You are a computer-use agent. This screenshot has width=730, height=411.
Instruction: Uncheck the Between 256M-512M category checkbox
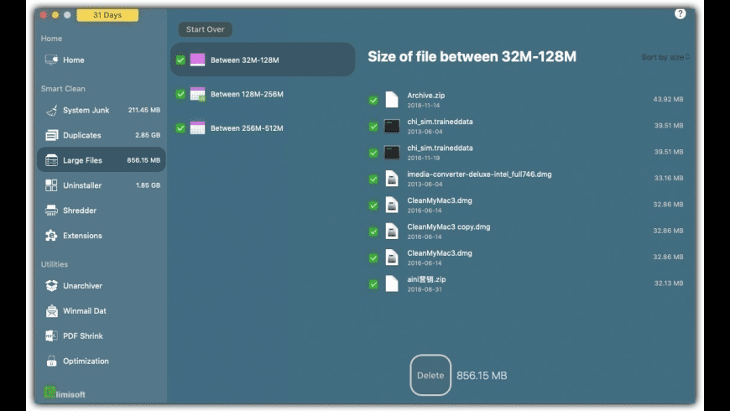(180, 128)
